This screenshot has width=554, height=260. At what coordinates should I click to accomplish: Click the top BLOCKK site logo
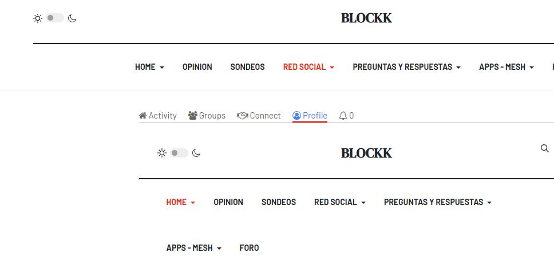tap(366, 18)
